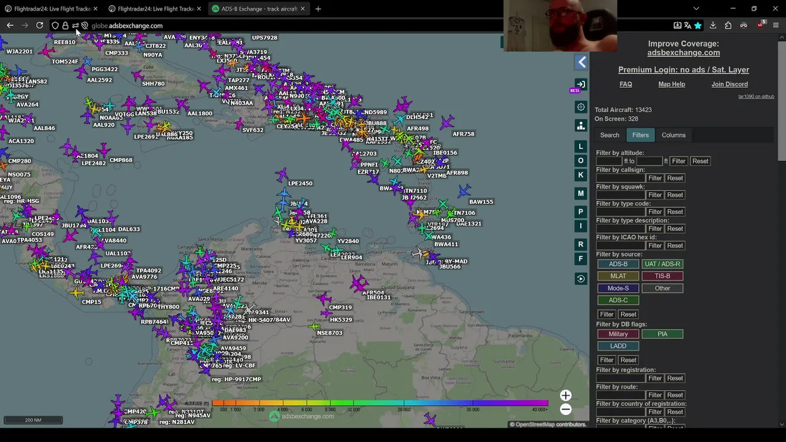
Task: Click the page translate icon
Action: click(x=688, y=26)
